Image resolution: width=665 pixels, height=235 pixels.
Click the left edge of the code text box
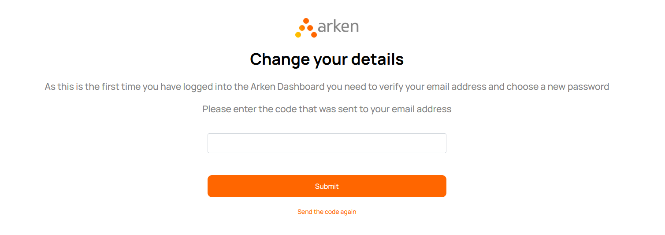pyautogui.click(x=212, y=143)
